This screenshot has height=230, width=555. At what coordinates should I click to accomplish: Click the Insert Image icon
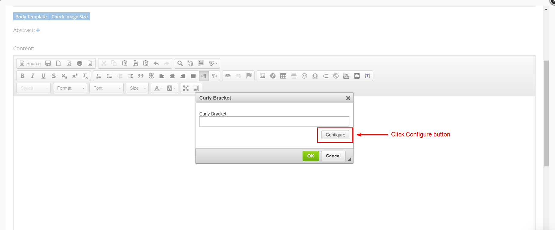click(x=262, y=76)
